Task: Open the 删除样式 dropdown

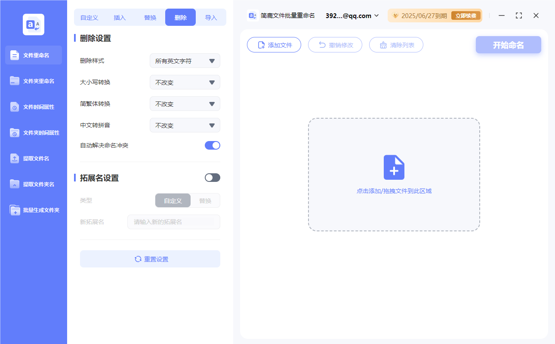Action: point(185,61)
